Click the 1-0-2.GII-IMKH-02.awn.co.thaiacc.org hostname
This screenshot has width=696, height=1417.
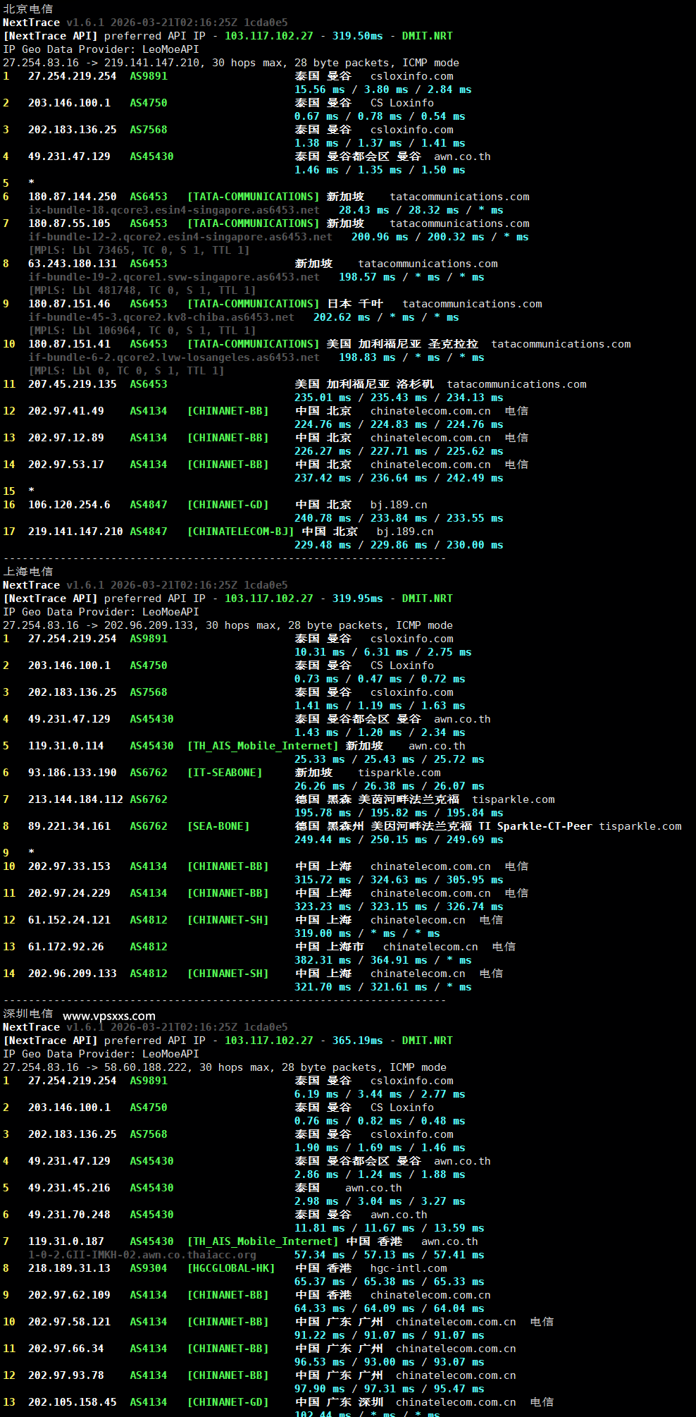pyautogui.click(x=142, y=1255)
